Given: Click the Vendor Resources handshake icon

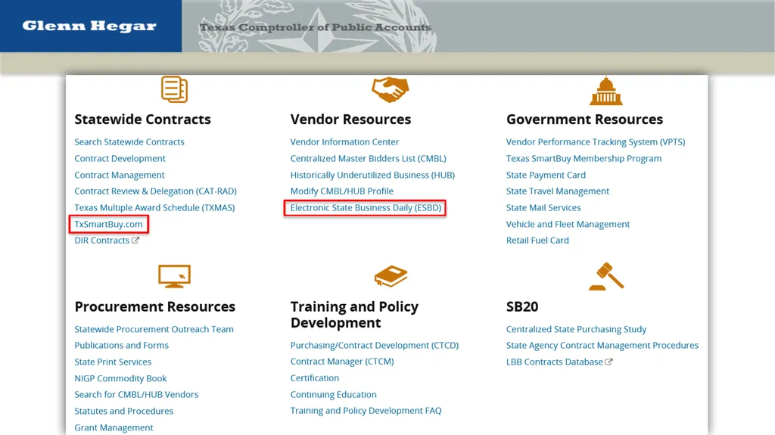Looking at the screenshot, I should click(x=391, y=89).
